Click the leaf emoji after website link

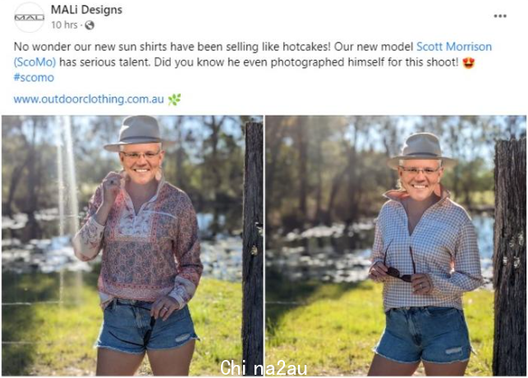click(x=174, y=99)
